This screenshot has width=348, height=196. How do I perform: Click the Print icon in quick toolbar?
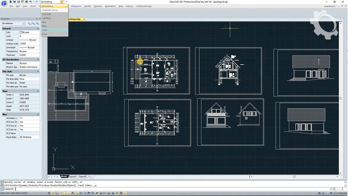pyautogui.click(x=26, y=2)
